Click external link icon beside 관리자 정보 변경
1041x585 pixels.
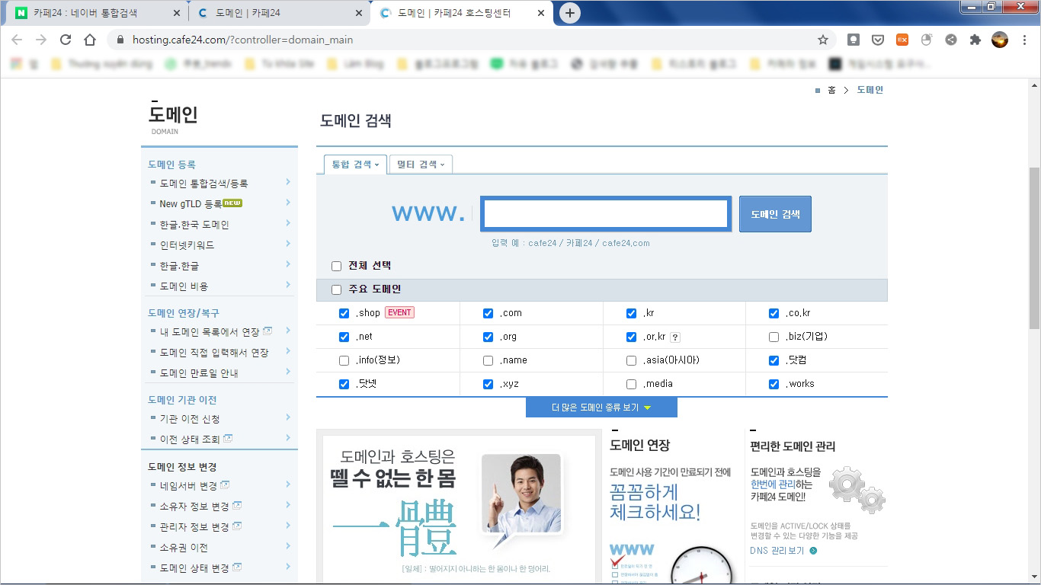(x=237, y=526)
